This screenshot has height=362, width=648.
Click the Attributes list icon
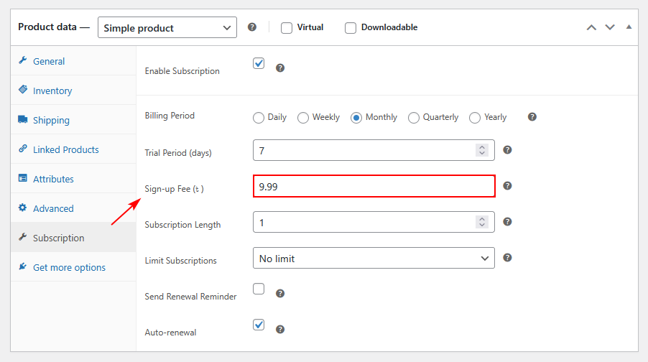23,178
